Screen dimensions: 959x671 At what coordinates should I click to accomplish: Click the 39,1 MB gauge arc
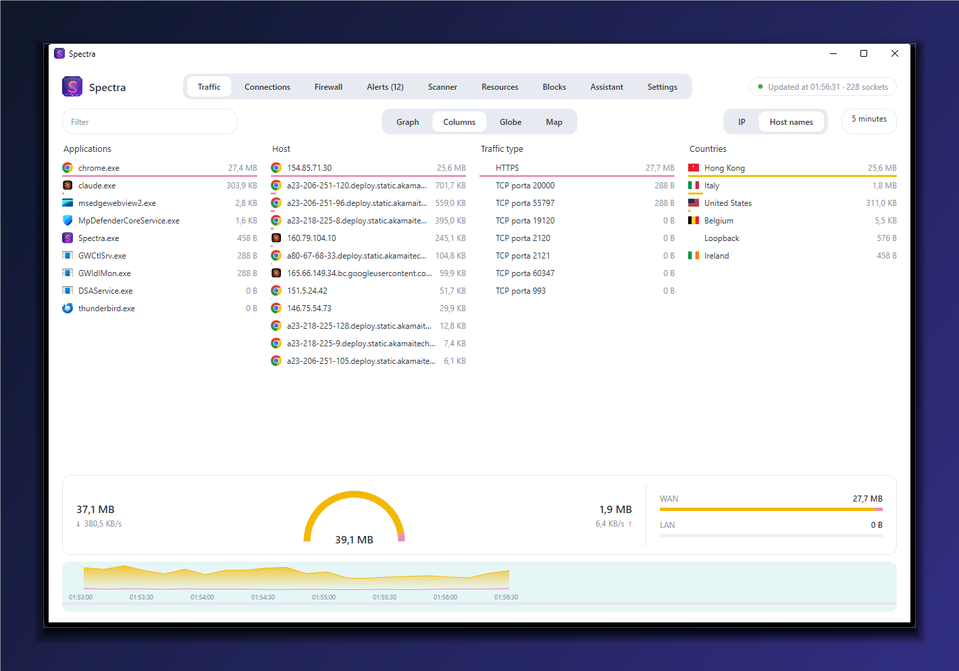click(354, 516)
